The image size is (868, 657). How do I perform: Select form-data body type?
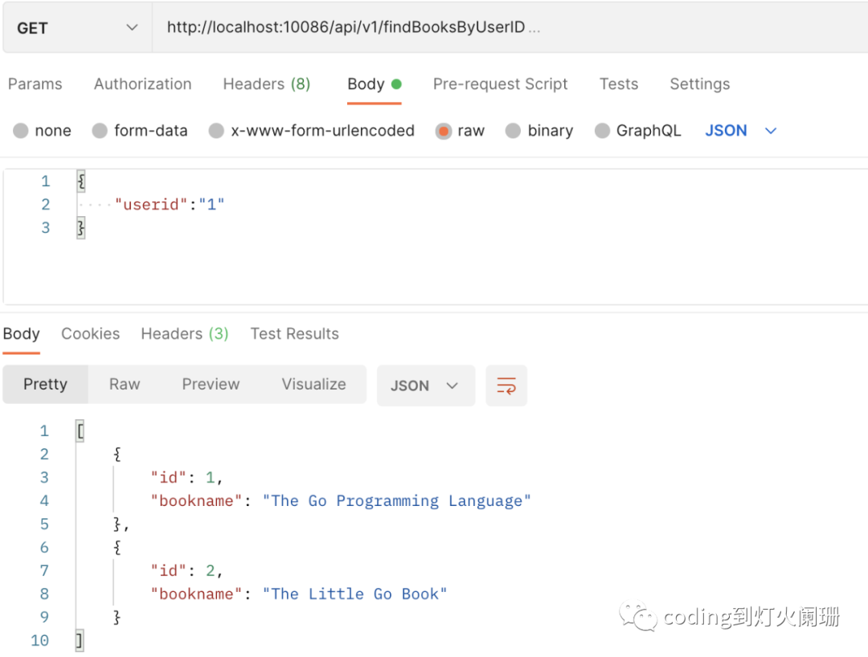[x=100, y=131]
